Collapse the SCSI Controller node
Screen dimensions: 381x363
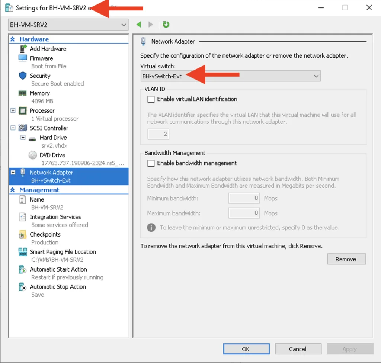13,128
